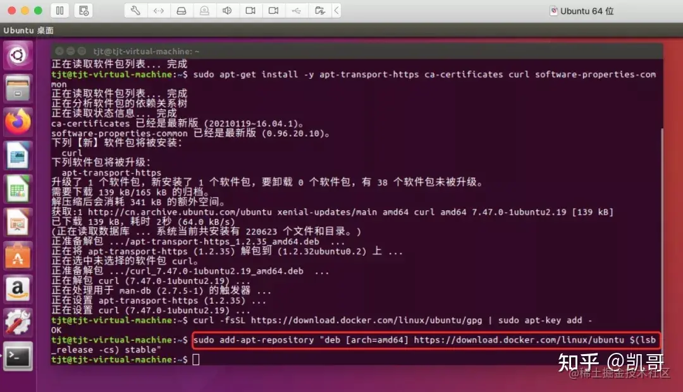Click the 'curl -fsSL https://download.docker.com' command
683x392 pixels.
point(393,320)
